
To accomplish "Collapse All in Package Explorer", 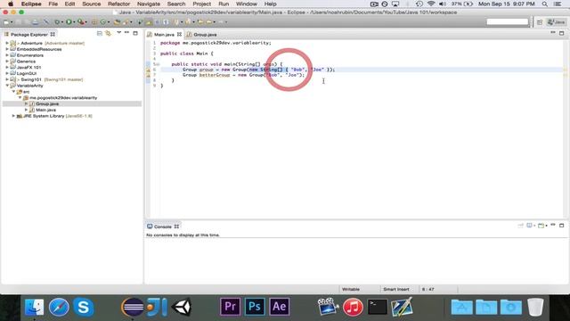I will [100, 34].
